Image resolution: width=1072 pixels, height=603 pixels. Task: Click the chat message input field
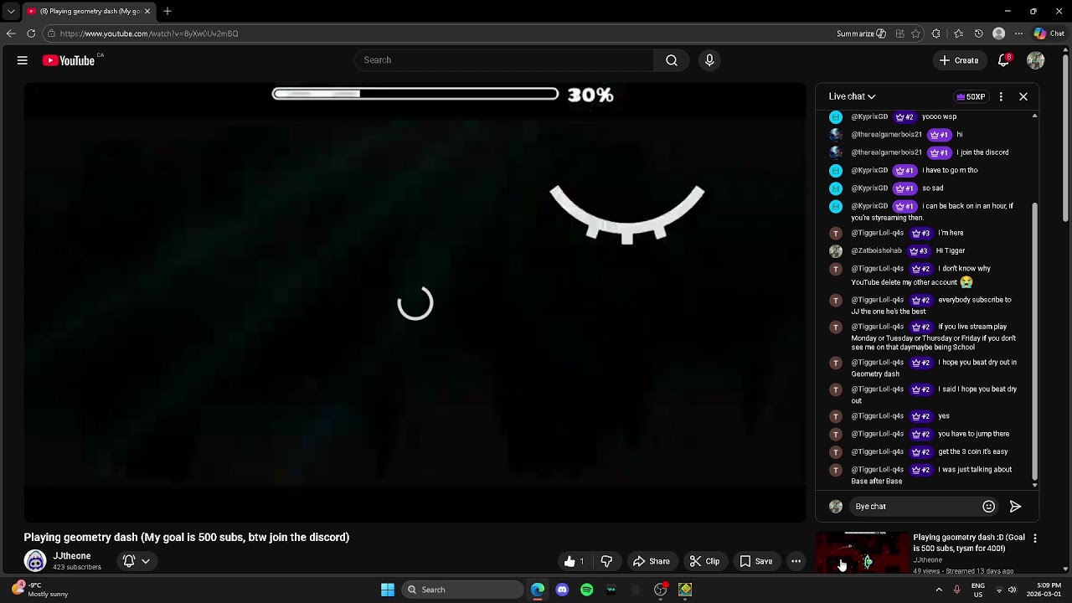coord(915,506)
